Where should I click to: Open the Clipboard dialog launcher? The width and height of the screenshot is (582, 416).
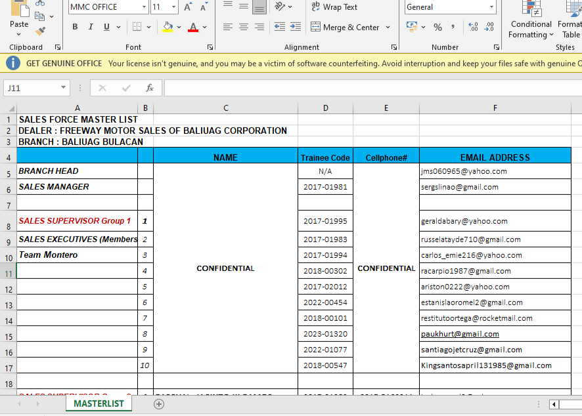coord(58,47)
